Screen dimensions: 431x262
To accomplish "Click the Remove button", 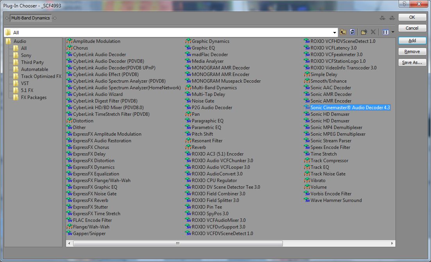I will 412,51.
